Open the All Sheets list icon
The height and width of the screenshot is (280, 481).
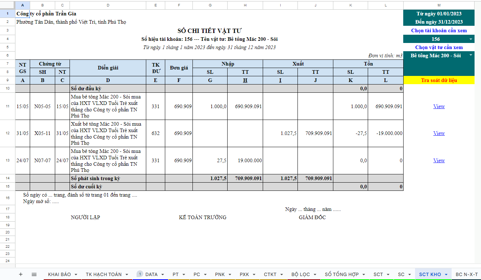click(x=34, y=274)
